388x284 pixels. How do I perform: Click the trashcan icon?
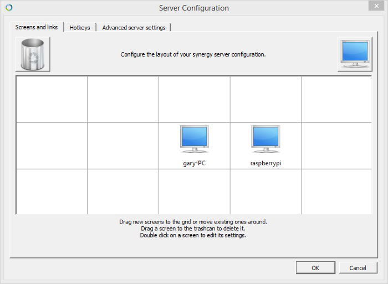click(33, 54)
